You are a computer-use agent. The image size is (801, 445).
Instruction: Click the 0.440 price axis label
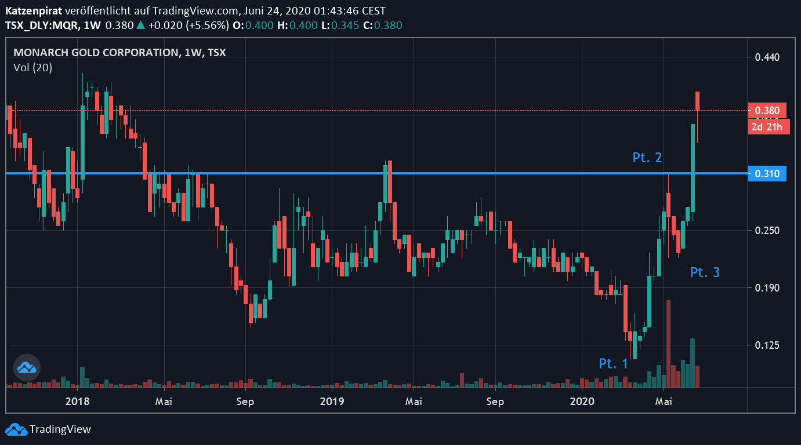pos(767,57)
